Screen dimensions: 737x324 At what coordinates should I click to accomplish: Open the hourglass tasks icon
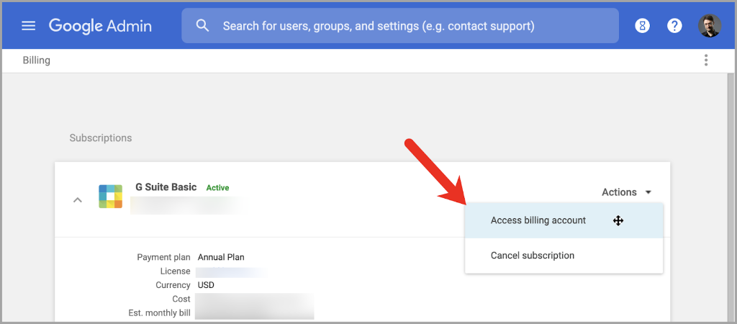(x=642, y=26)
